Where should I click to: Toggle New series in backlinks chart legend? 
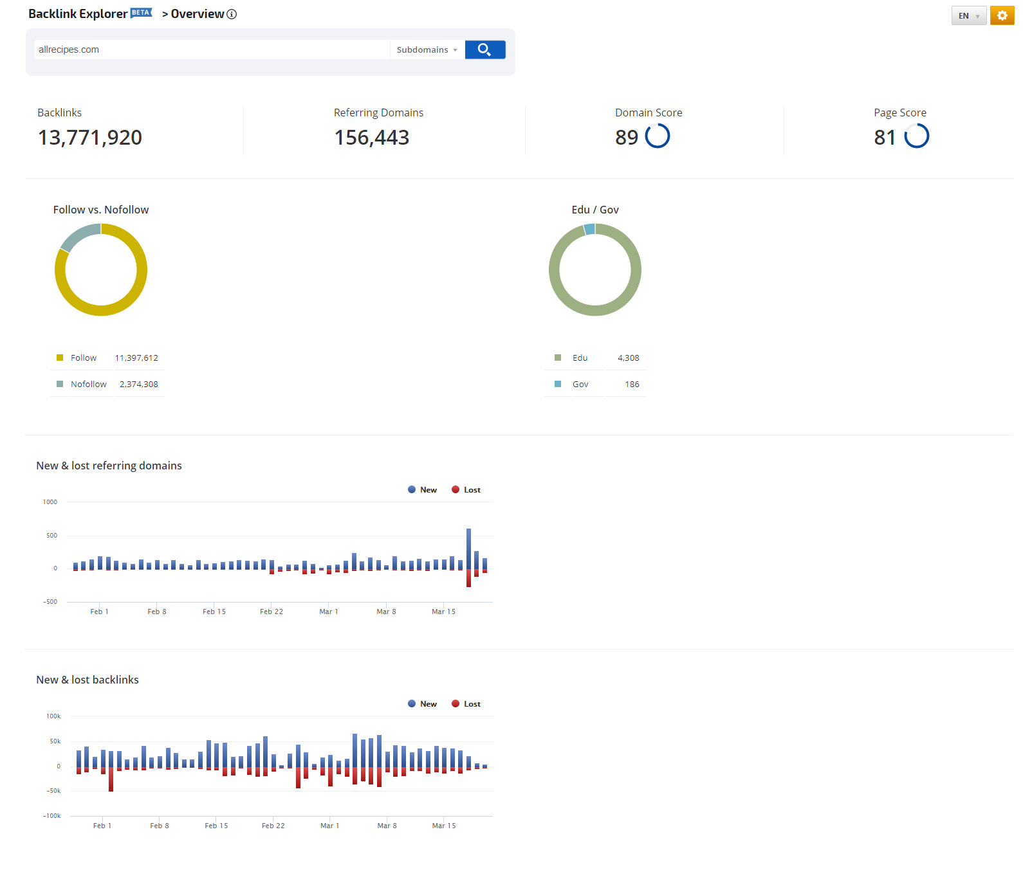click(423, 704)
